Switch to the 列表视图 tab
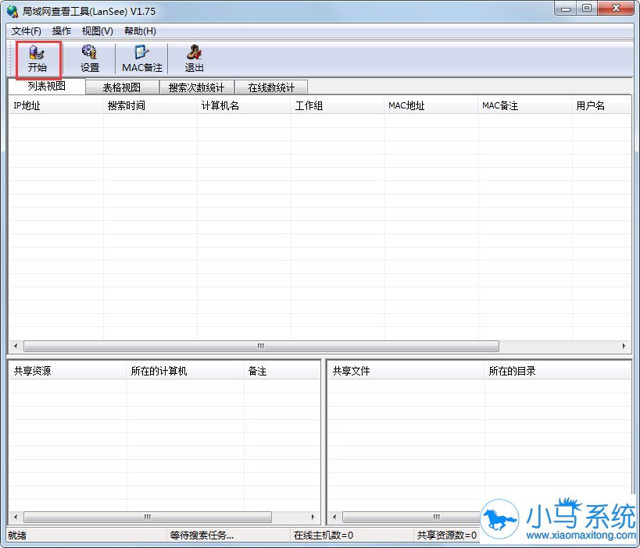 pyautogui.click(x=47, y=86)
